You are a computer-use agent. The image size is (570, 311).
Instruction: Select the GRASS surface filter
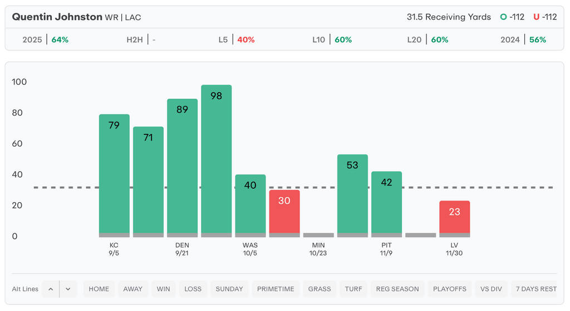click(320, 289)
